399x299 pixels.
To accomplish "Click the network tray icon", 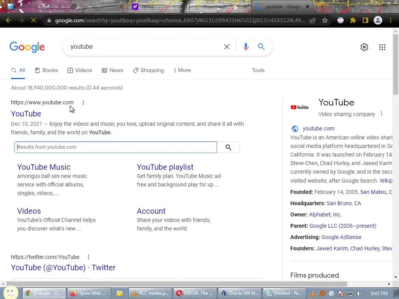I will point(350,294).
